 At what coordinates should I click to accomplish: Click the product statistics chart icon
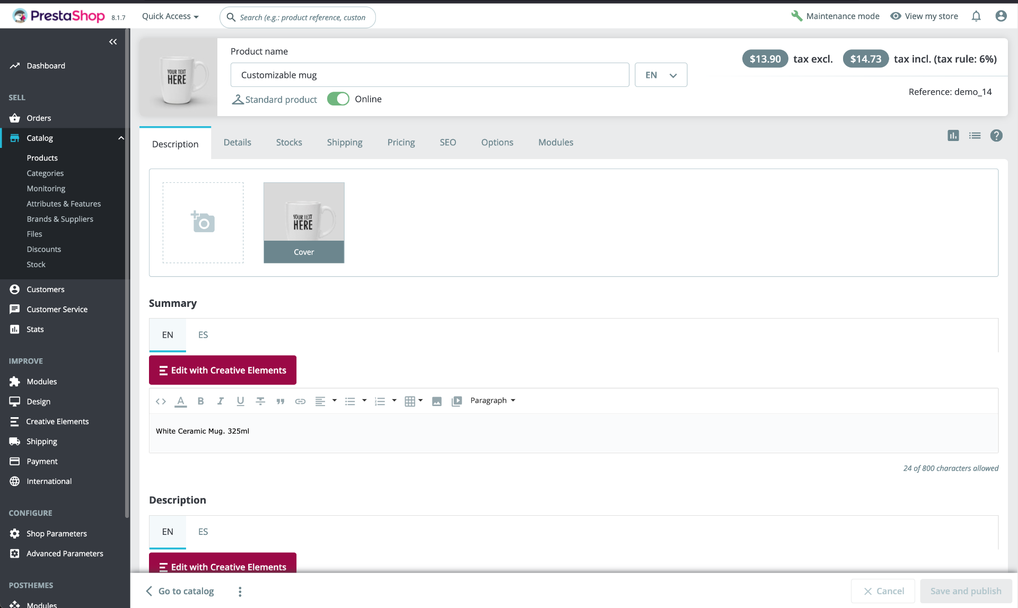coord(953,136)
